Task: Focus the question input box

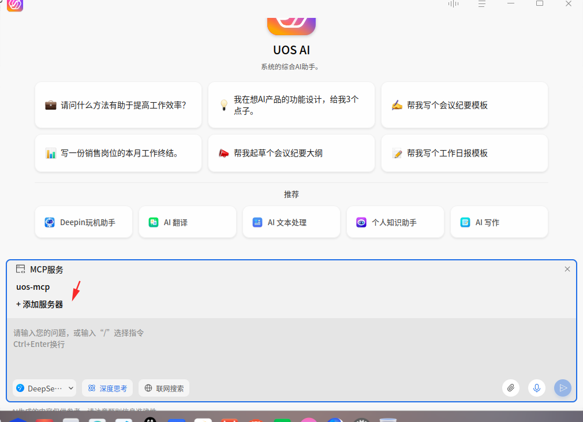Action: (x=291, y=348)
